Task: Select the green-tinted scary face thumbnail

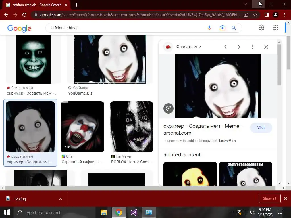Action: tap(34, 59)
